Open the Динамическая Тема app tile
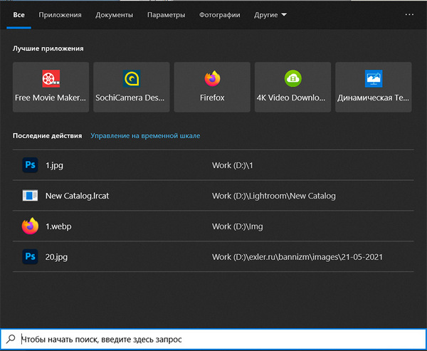The height and width of the screenshot is (351, 427). pyautogui.click(x=373, y=87)
